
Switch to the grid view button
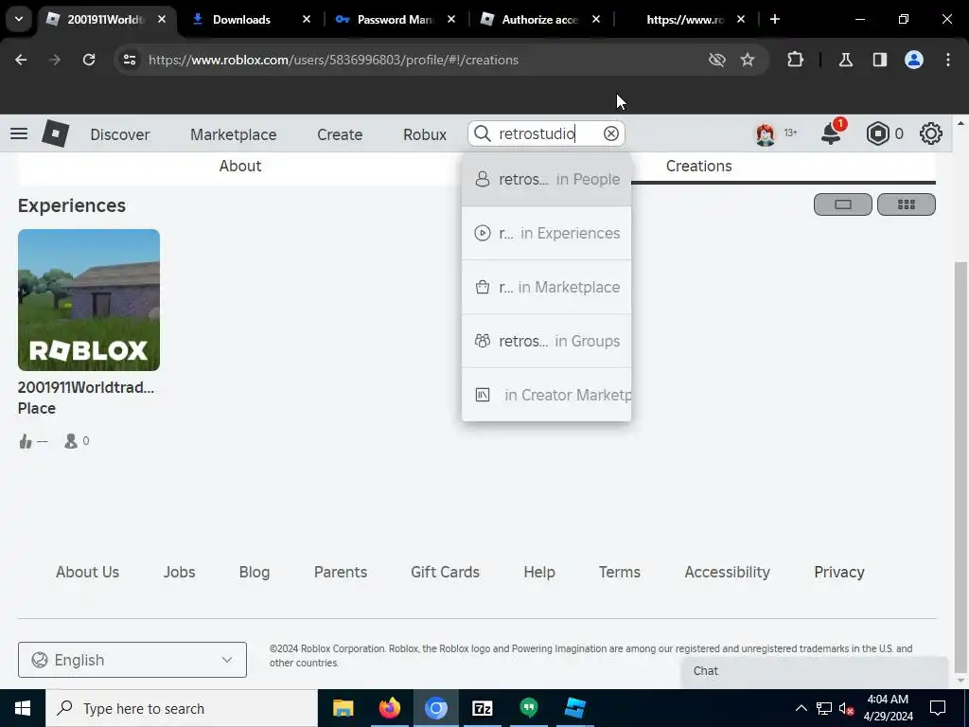(906, 204)
